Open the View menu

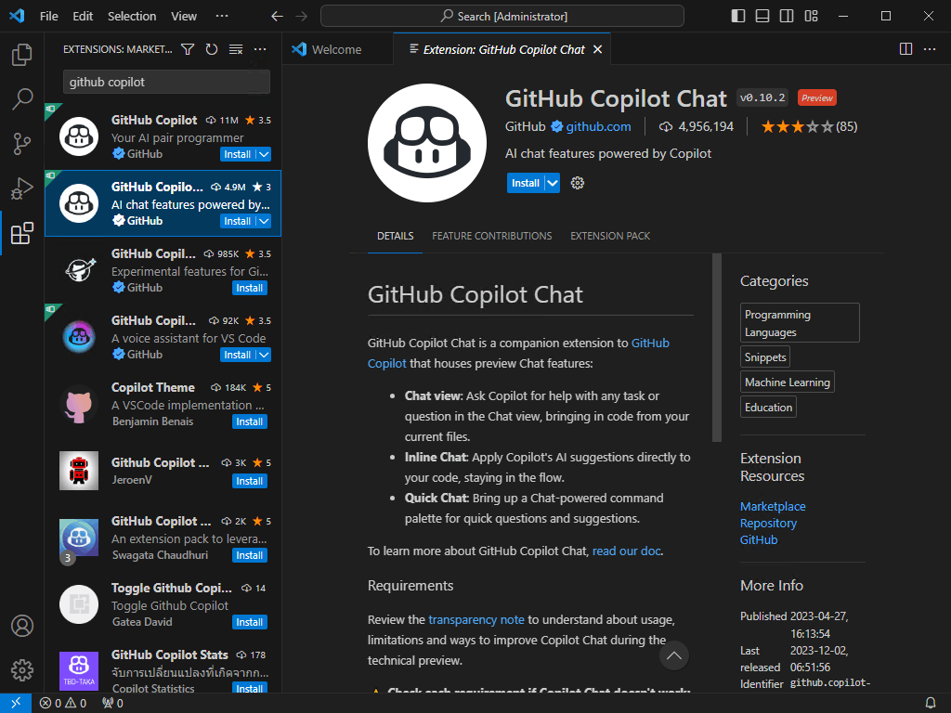click(x=184, y=17)
